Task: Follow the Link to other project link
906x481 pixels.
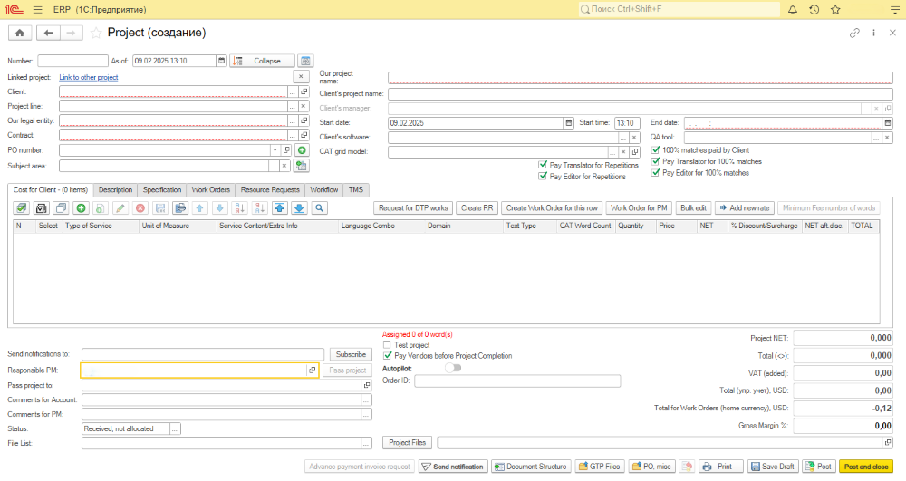Action: coord(89,78)
